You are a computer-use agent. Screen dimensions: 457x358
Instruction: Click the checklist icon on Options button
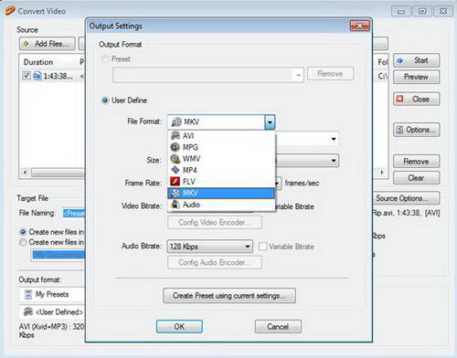pyautogui.click(x=399, y=130)
